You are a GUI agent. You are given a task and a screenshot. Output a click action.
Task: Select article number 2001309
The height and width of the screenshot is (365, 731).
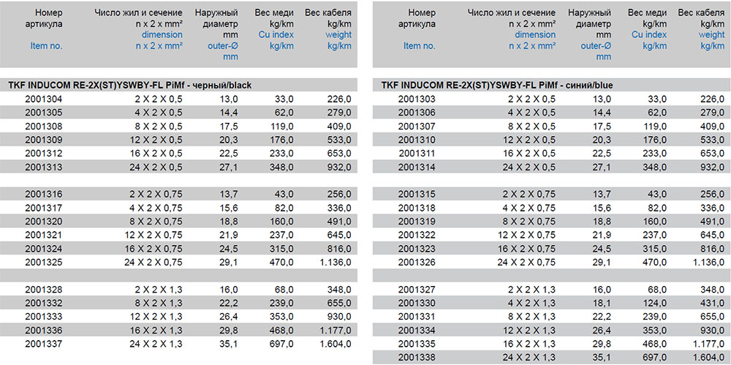pos(43,140)
